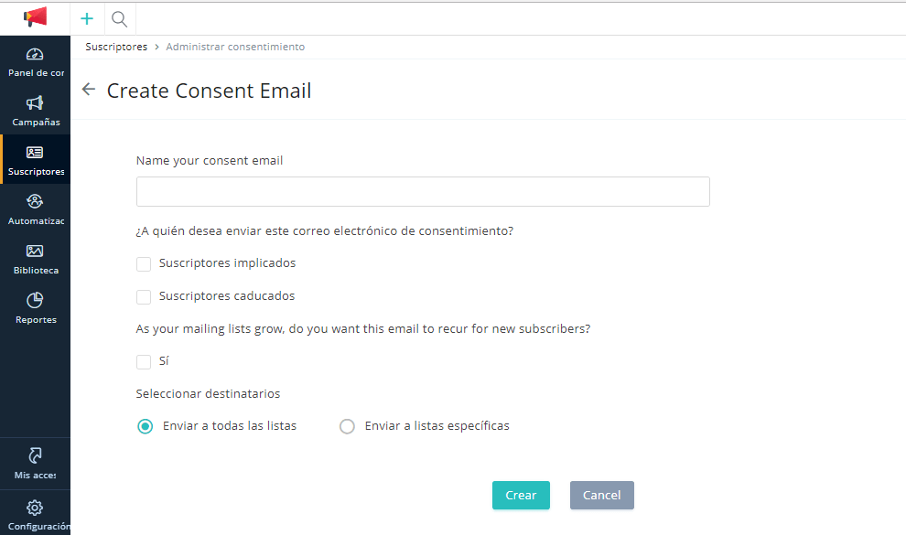
Task: Click into the consent email name field
Action: (x=423, y=192)
